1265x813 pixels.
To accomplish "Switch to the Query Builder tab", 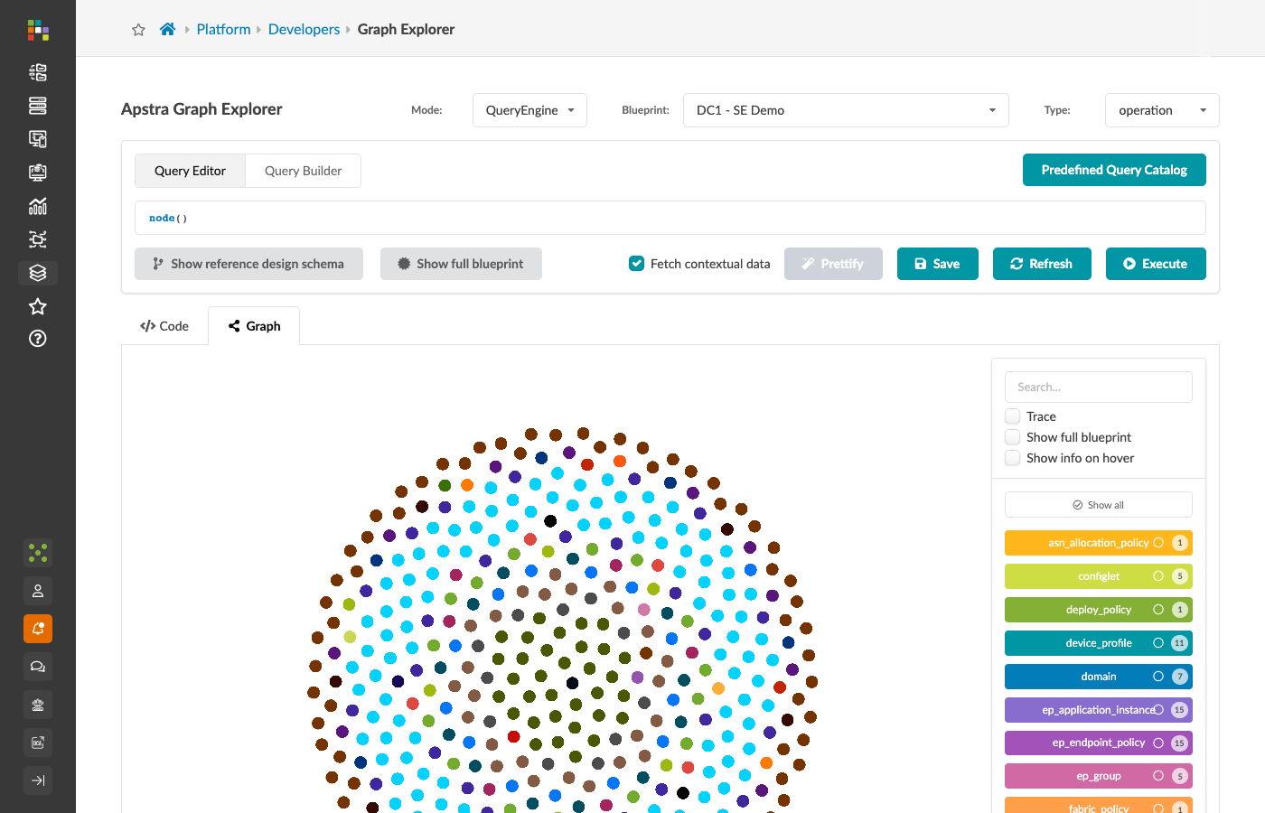I will pyautogui.click(x=303, y=171).
